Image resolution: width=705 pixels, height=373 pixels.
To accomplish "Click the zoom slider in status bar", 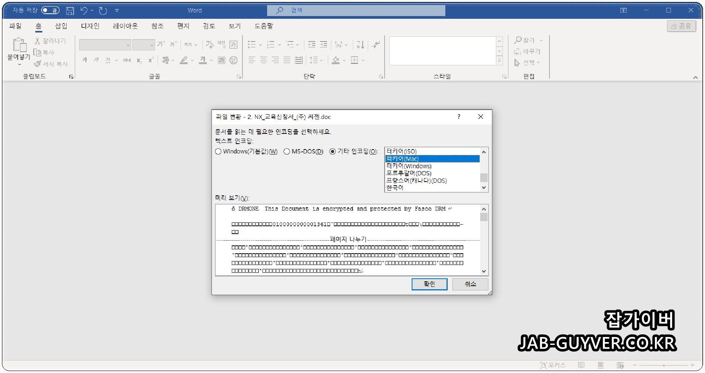I will tap(663, 365).
